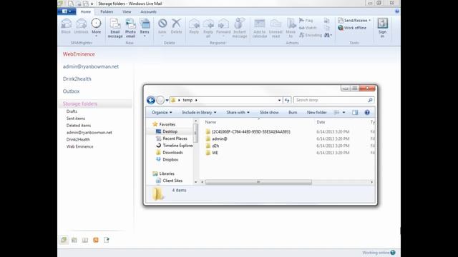The height and width of the screenshot is (257, 458).
Task: Select admin@ryanbowman.net account in top list
Action: [x=91, y=66]
